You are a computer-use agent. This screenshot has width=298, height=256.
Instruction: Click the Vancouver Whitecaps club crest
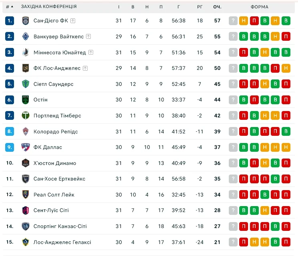(26, 37)
